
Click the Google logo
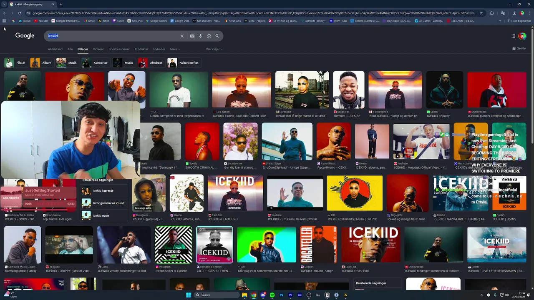coord(25,36)
